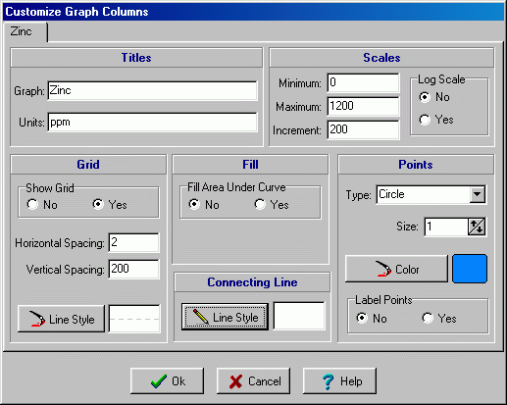Click the Size spinner arrows

[x=477, y=227]
